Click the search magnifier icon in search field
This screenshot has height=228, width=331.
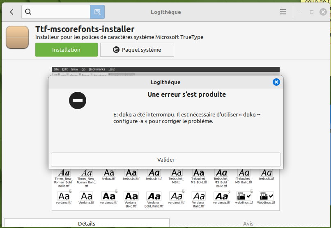pyautogui.click(x=28, y=12)
